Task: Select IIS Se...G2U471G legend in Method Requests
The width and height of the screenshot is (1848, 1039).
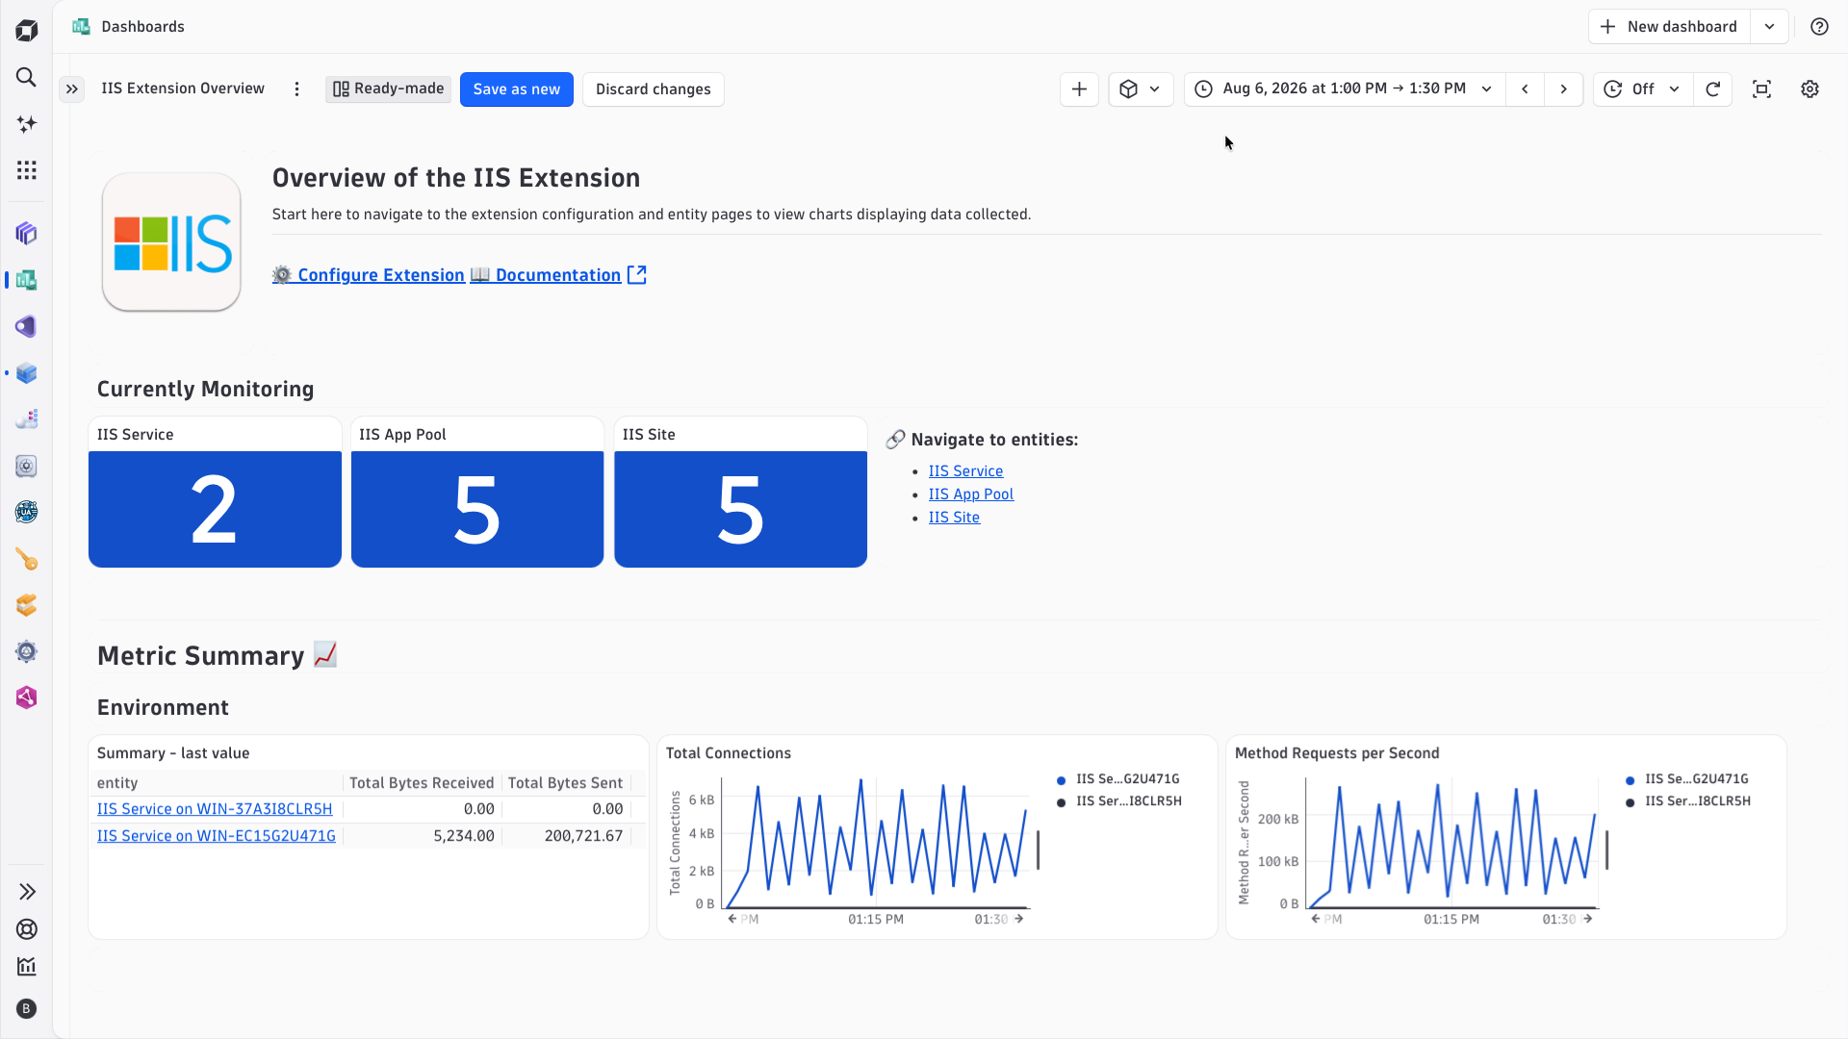Action: pos(1687,779)
